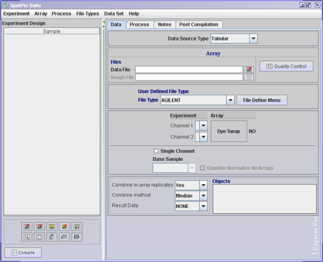Click the floppy disk save icon

77,227
